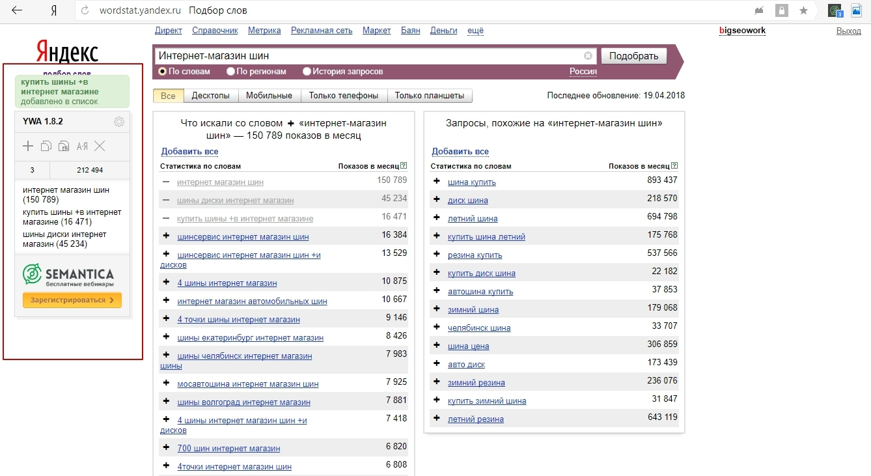Click help icon beside right 'Показов в месяц'
The image size is (871, 476).
674,166
